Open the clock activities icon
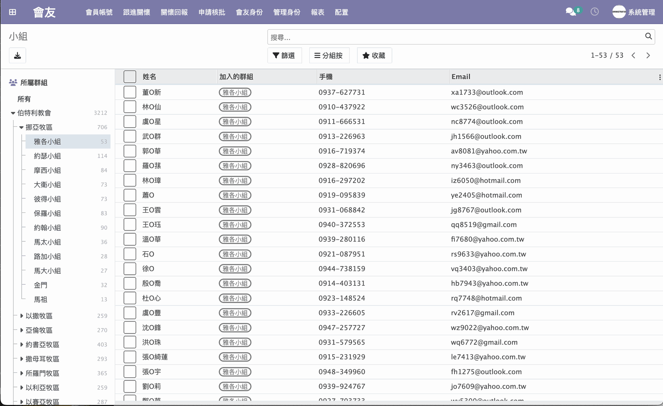663x406 pixels. (595, 12)
